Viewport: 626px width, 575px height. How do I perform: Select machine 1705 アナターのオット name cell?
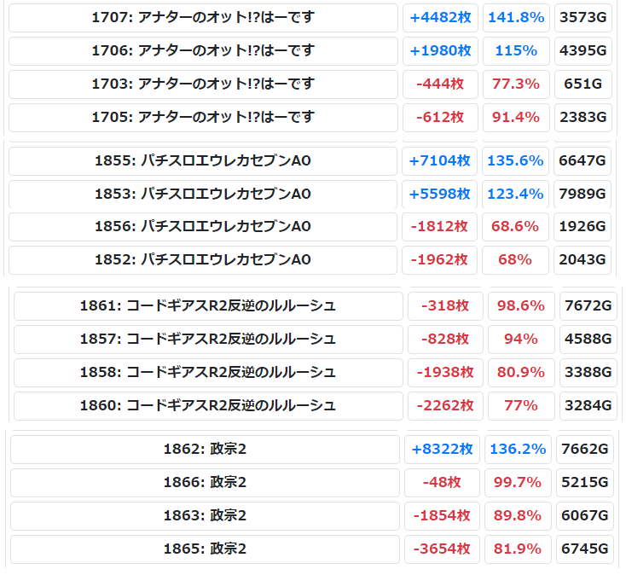click(x=203, y=118)
